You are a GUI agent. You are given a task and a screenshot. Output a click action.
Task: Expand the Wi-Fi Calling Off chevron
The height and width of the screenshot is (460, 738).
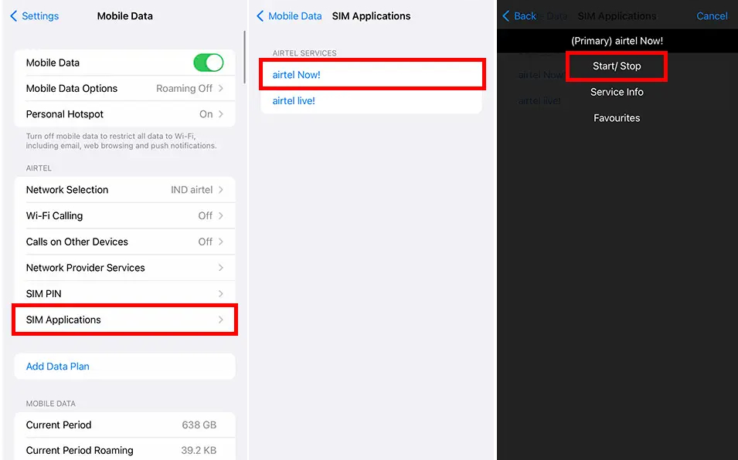pos(221,215)
